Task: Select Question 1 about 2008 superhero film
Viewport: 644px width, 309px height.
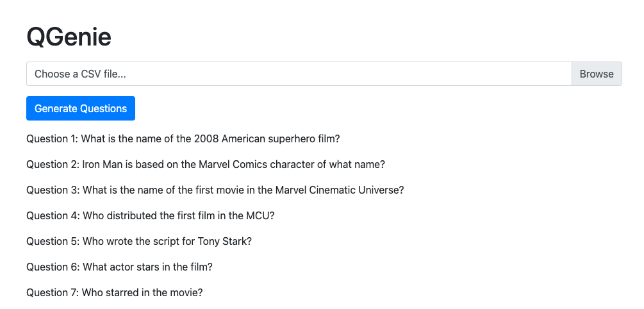Action: [x=183, y=138]
